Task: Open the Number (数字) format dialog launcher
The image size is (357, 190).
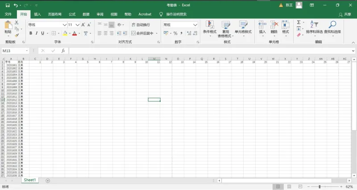Action: [x=198, y=42]
